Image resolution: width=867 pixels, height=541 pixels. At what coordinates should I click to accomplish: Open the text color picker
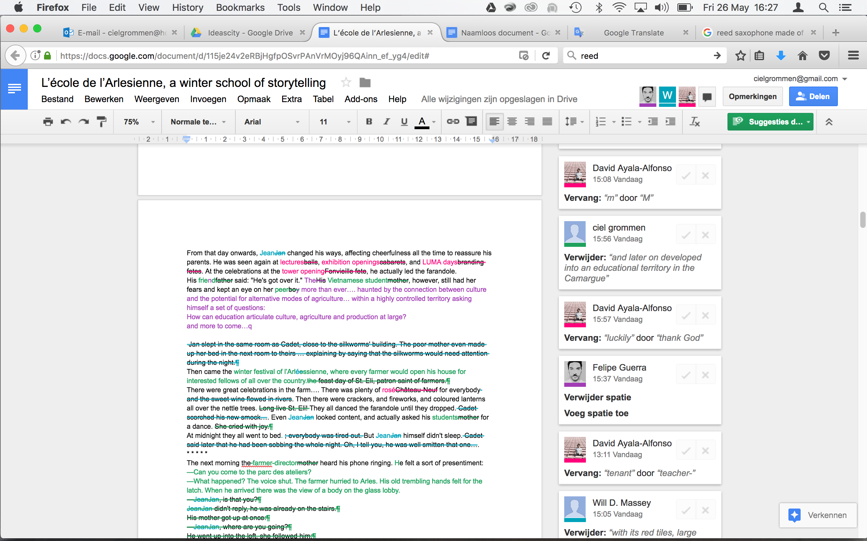coord(425,122)
